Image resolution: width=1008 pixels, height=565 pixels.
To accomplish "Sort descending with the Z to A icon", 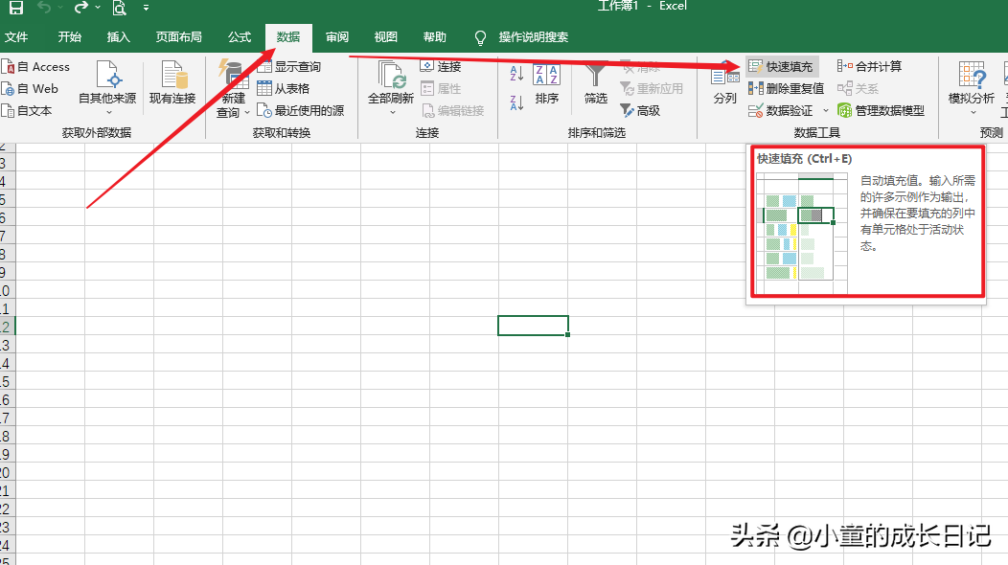I will pos(516,102).
